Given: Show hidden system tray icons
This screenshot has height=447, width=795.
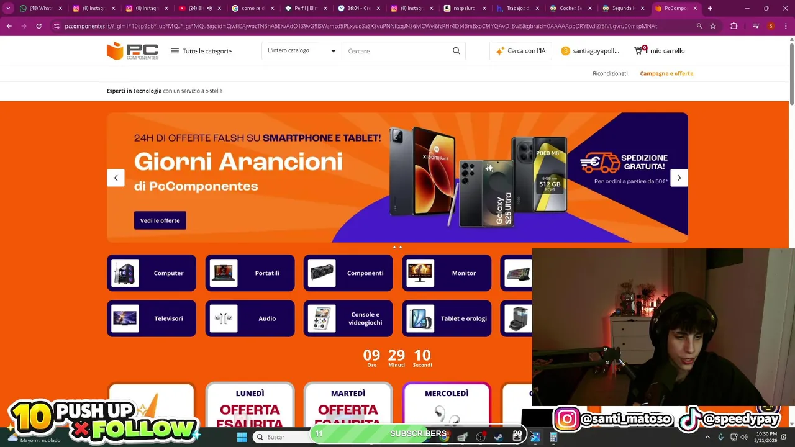Looking at the screenshot, I should 707,437.
